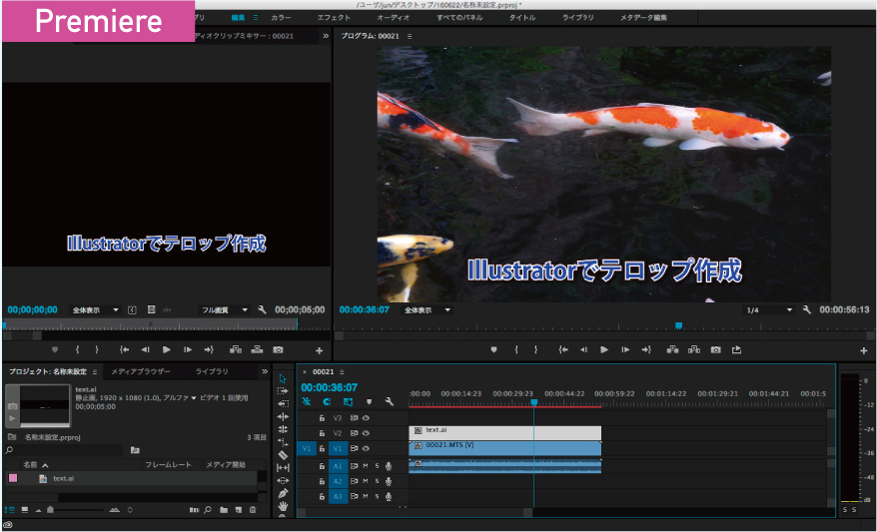Viewport: 877px width, 532px height.
Task: Open Program panel menu icon
Action: pyautogui.click(x=410, y=36)
